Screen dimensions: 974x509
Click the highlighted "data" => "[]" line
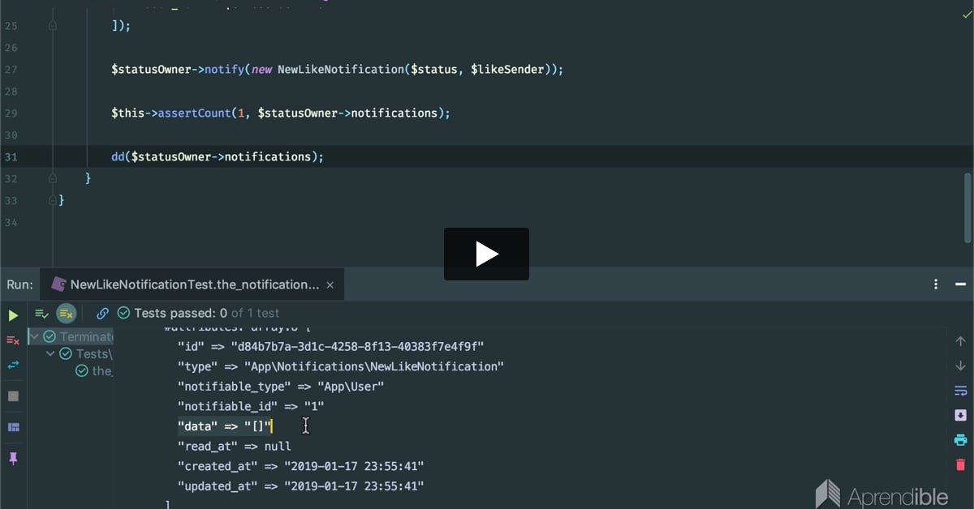coord(225,426)
